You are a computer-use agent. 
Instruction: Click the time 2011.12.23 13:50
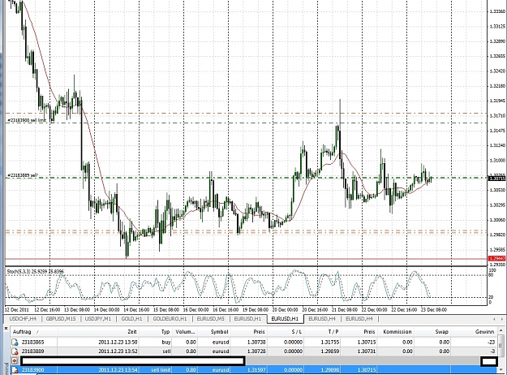118,342
